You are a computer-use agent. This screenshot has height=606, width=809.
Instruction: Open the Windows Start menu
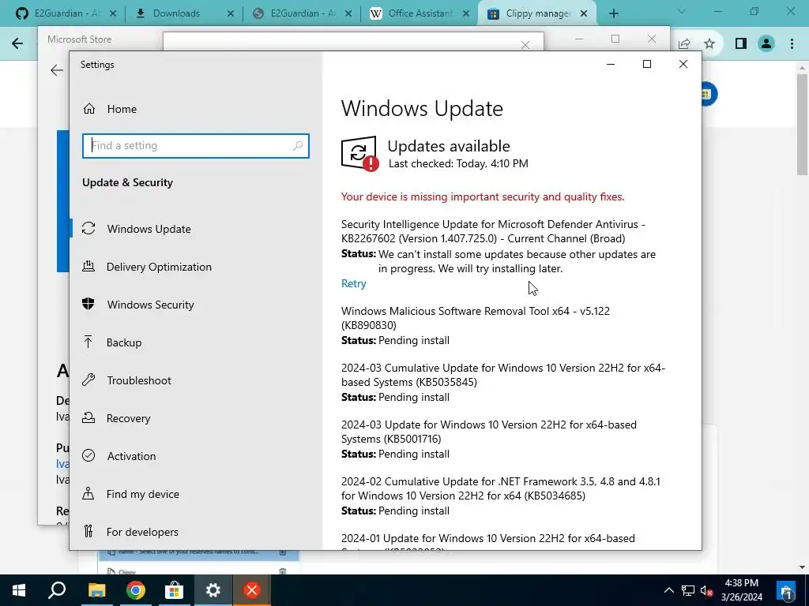pyautogui.click(x=19, y=590)
